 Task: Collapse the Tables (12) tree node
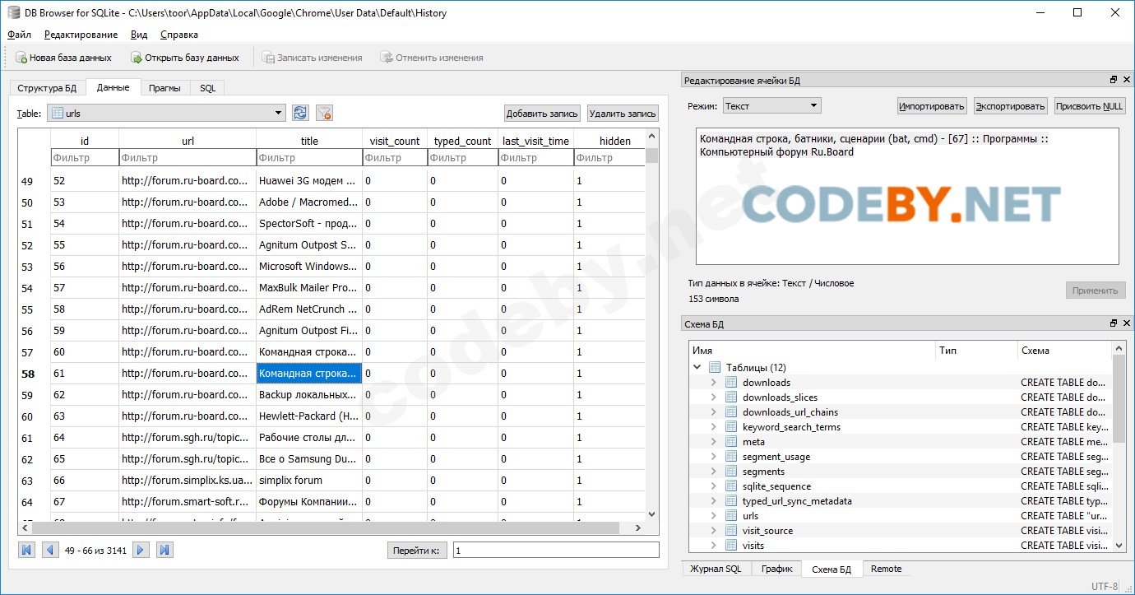pyautogui.click(x=697, y=368)
